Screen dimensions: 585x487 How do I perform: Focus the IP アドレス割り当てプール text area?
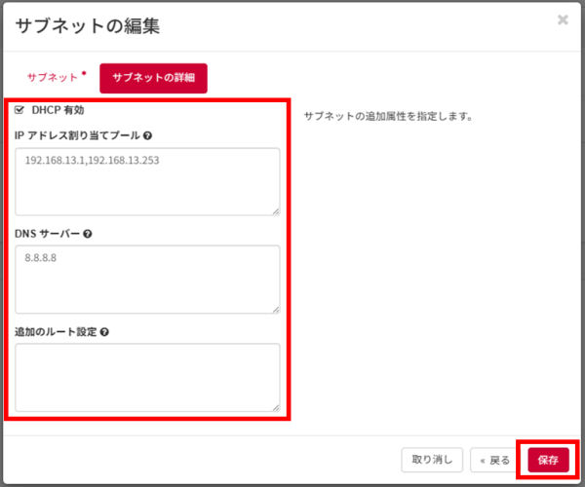[x=147, y=181]
